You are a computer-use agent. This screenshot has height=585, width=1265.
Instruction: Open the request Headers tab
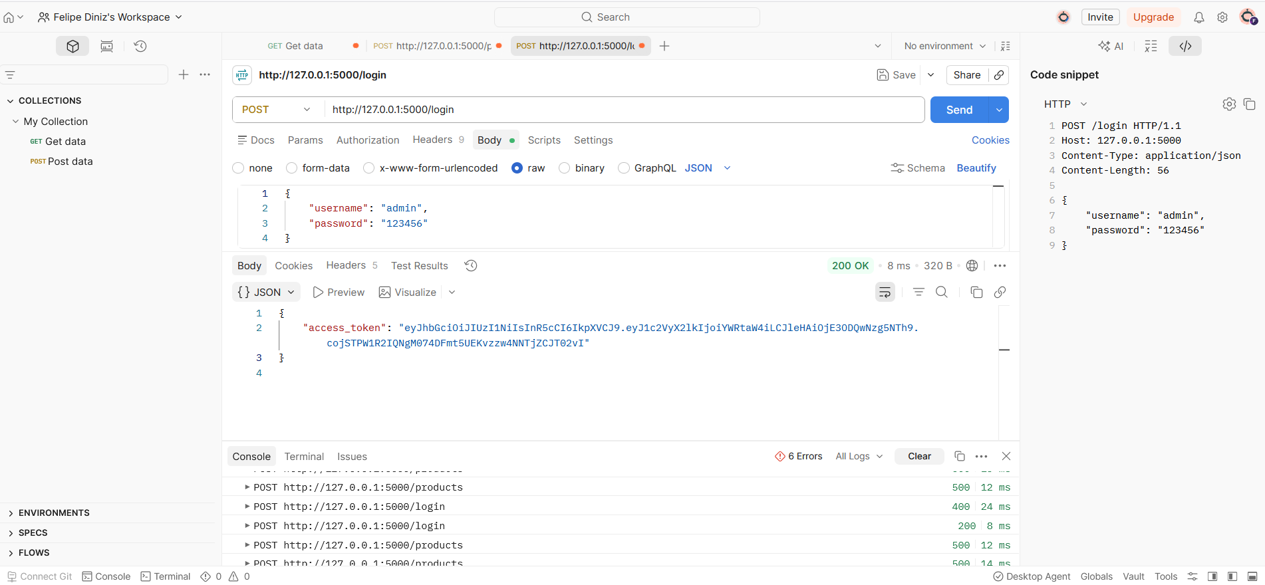pyautogui.click(x=438, y=140)
